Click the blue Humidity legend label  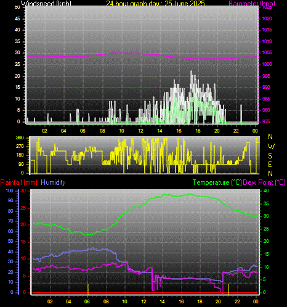(53, 182)
